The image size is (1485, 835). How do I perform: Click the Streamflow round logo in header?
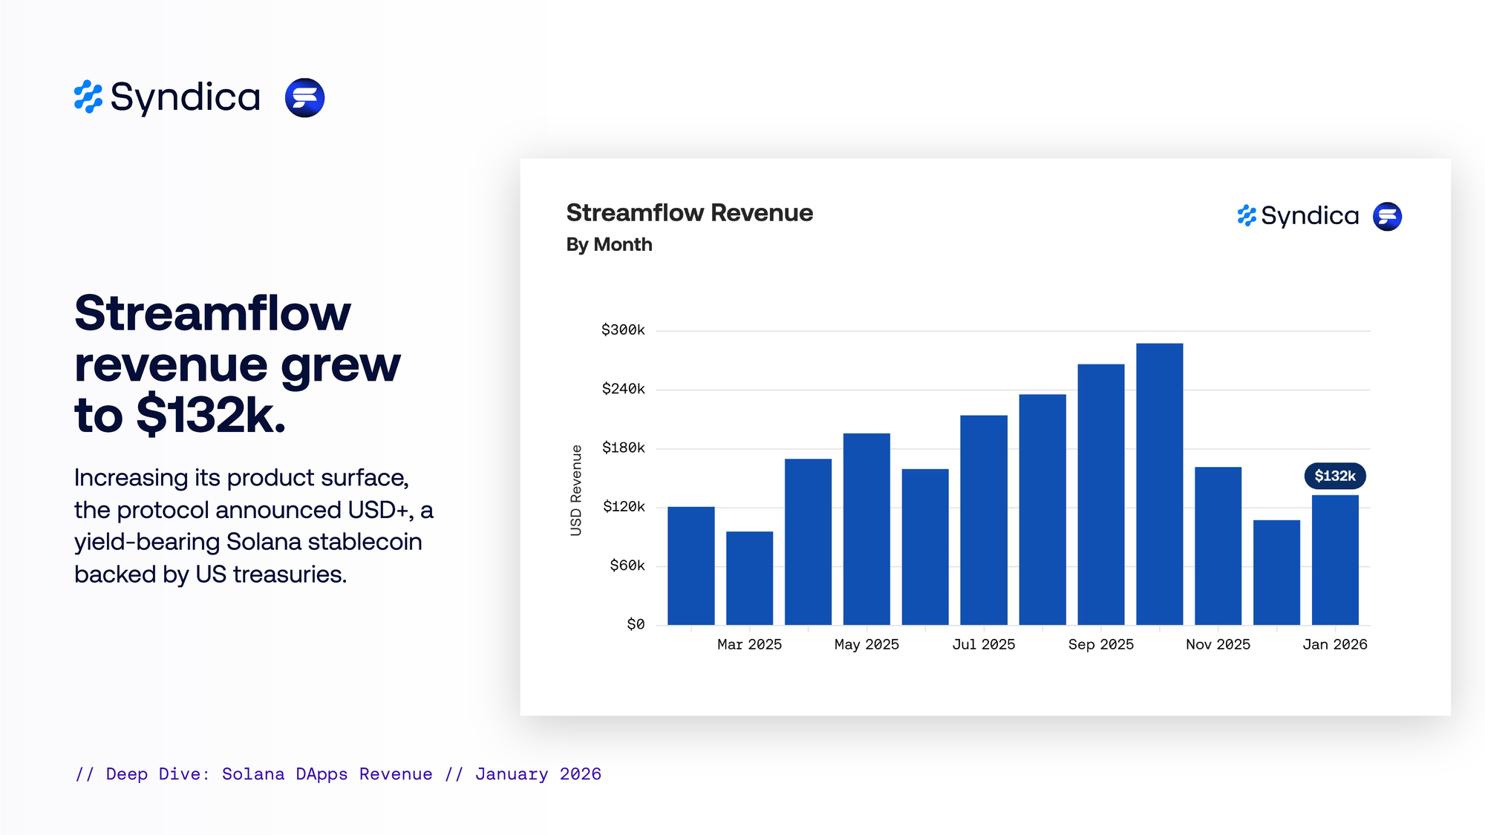click(304, 97)
